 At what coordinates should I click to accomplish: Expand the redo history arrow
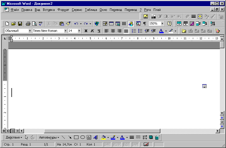click(x=90, y=24)
